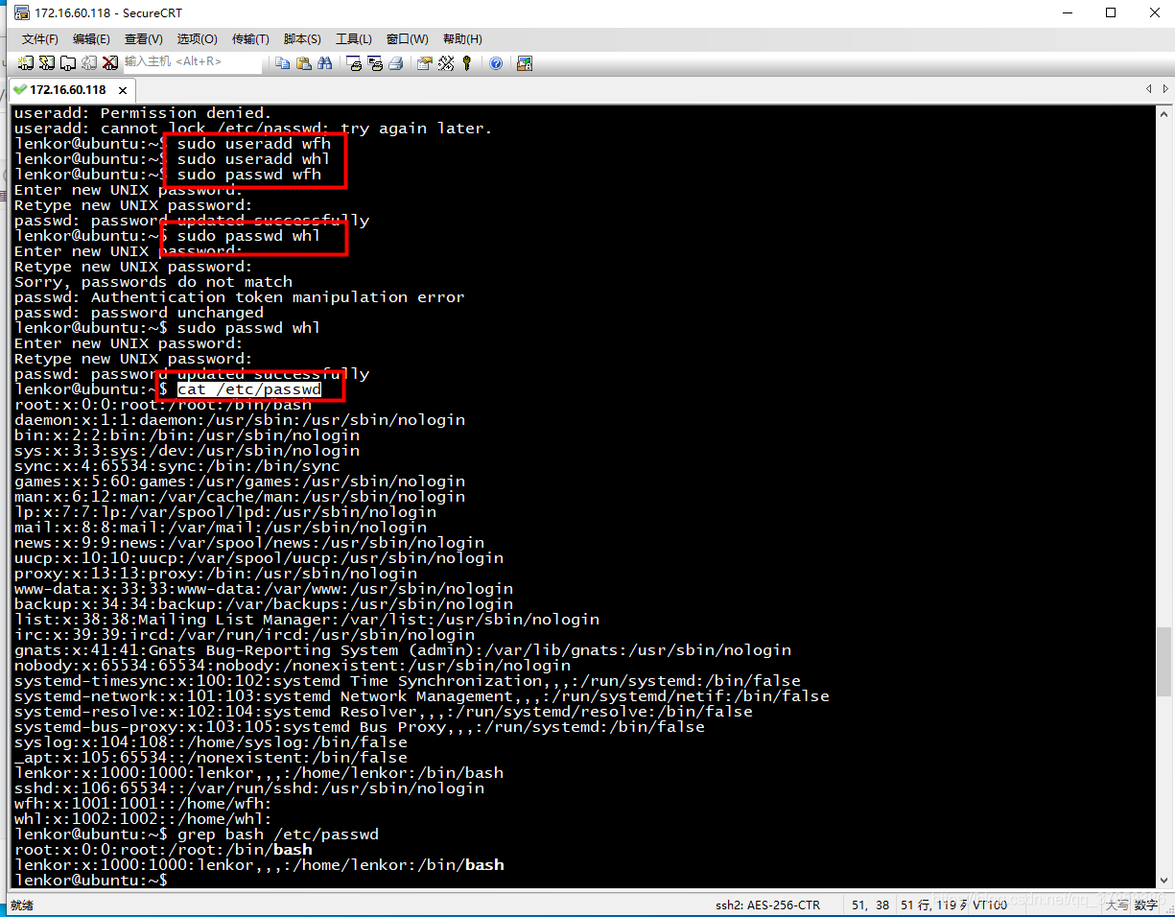
Task: Click the 'daemon:x:1:1' passwd line
Action: click(240, 420)
